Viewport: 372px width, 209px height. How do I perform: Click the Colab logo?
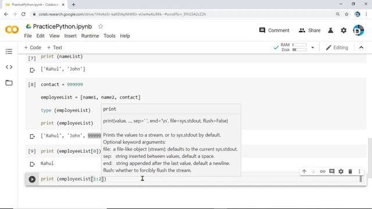pyautogui.click(x=12, y=30)
